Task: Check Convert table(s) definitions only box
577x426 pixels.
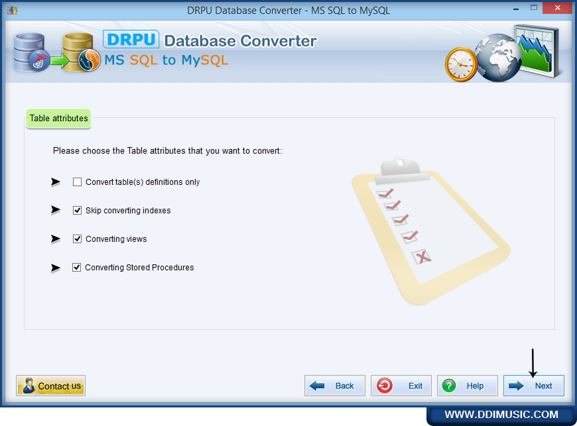Action: 77,182
